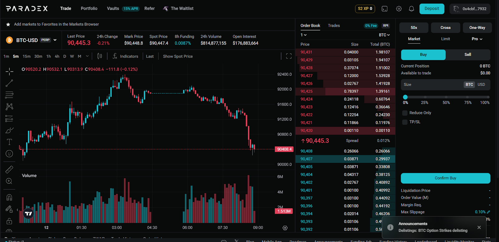This screenshot has width=499, height=242.
Task: Set size slider to 50%
Action: pyautogui.click(x=446, y=97)
